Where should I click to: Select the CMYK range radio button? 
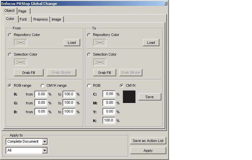click(43, 86)
